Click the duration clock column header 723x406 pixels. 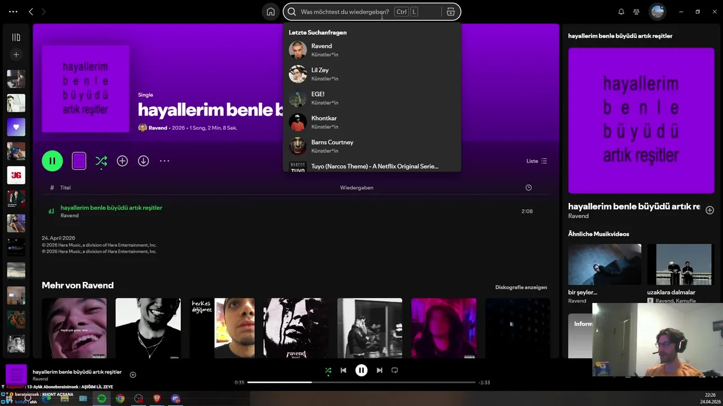[529, 187]
